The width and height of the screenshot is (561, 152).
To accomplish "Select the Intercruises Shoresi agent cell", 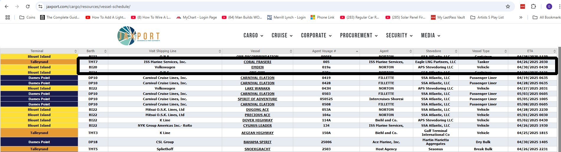I will pyautogui.click(x=386, y=99).
